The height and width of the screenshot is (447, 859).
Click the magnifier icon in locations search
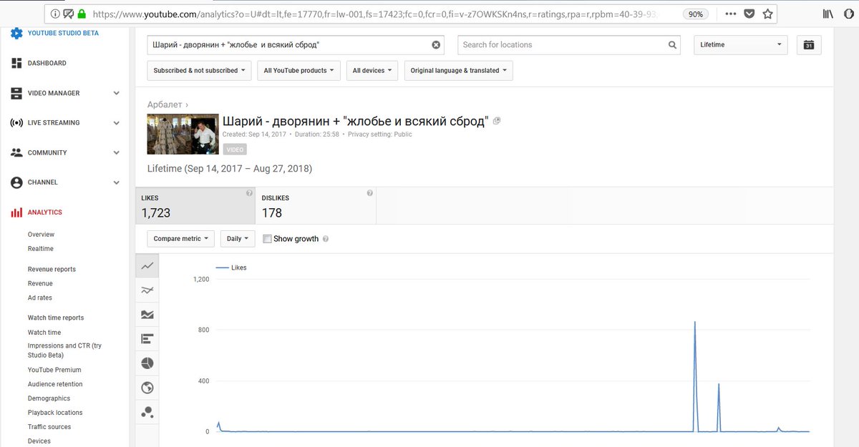point(673,44)
